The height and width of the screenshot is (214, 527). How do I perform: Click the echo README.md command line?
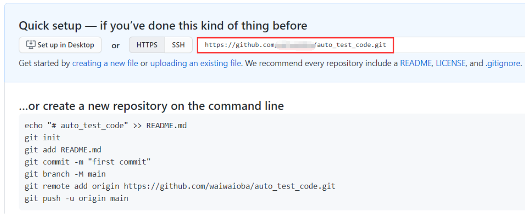(105, 126)
